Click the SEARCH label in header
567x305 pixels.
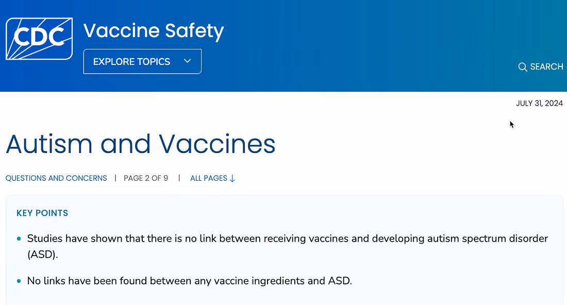(x=546, y=67)
